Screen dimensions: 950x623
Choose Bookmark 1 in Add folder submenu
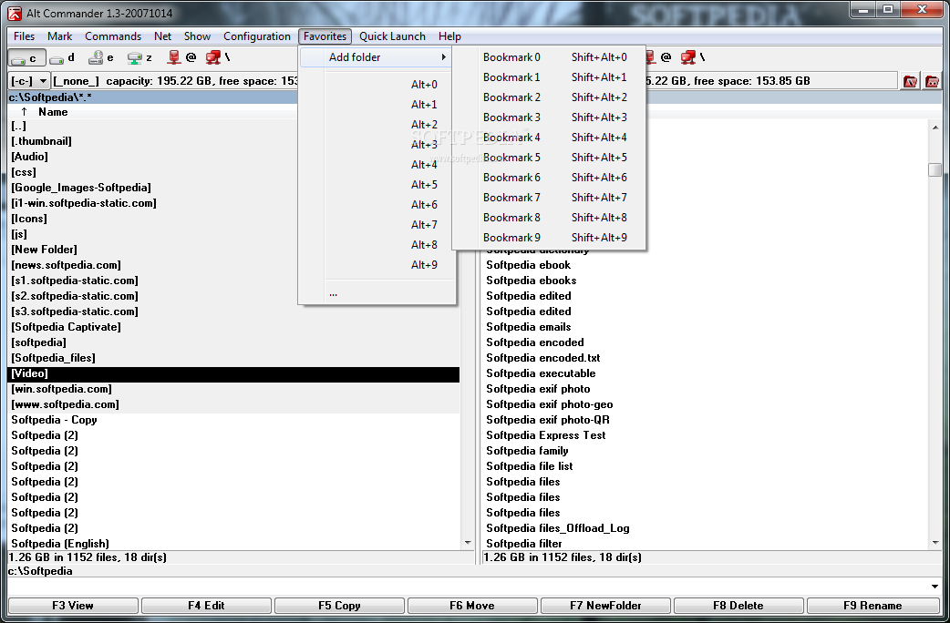(x=549, y=77)
